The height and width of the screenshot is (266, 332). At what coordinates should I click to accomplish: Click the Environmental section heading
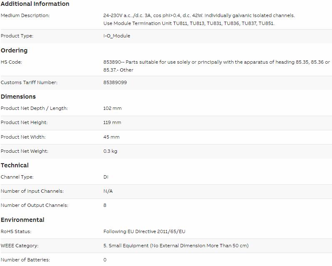click(x=22, y=220)
